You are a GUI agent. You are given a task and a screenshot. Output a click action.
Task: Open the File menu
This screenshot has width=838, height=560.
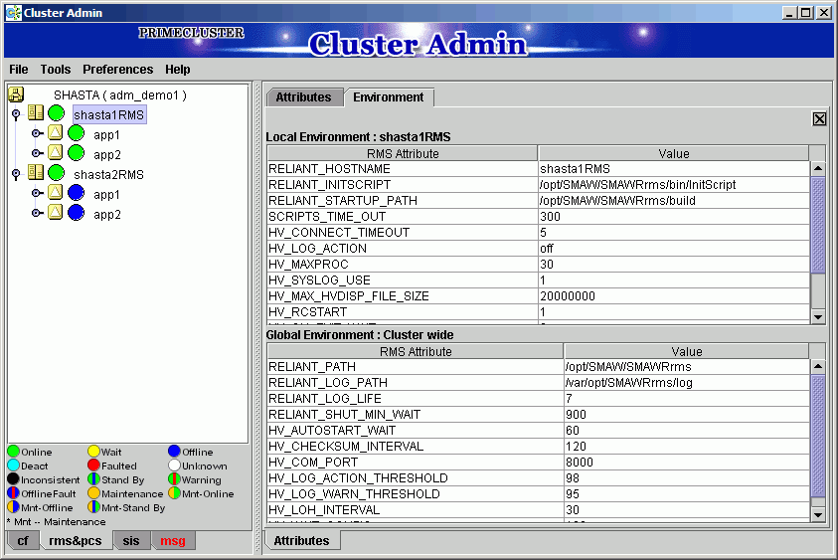tap(19, 70)
